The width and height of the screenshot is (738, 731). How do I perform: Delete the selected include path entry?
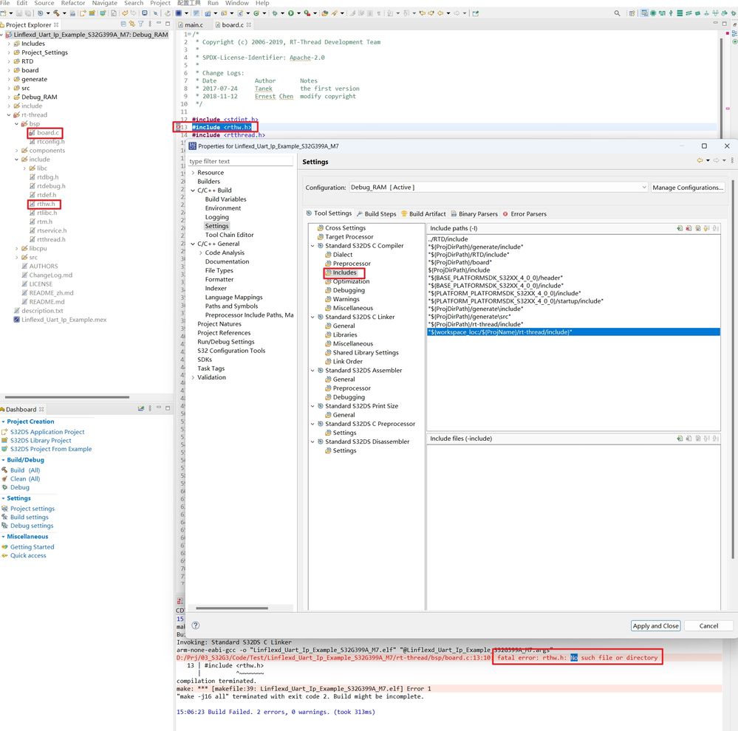pos(689,227)
